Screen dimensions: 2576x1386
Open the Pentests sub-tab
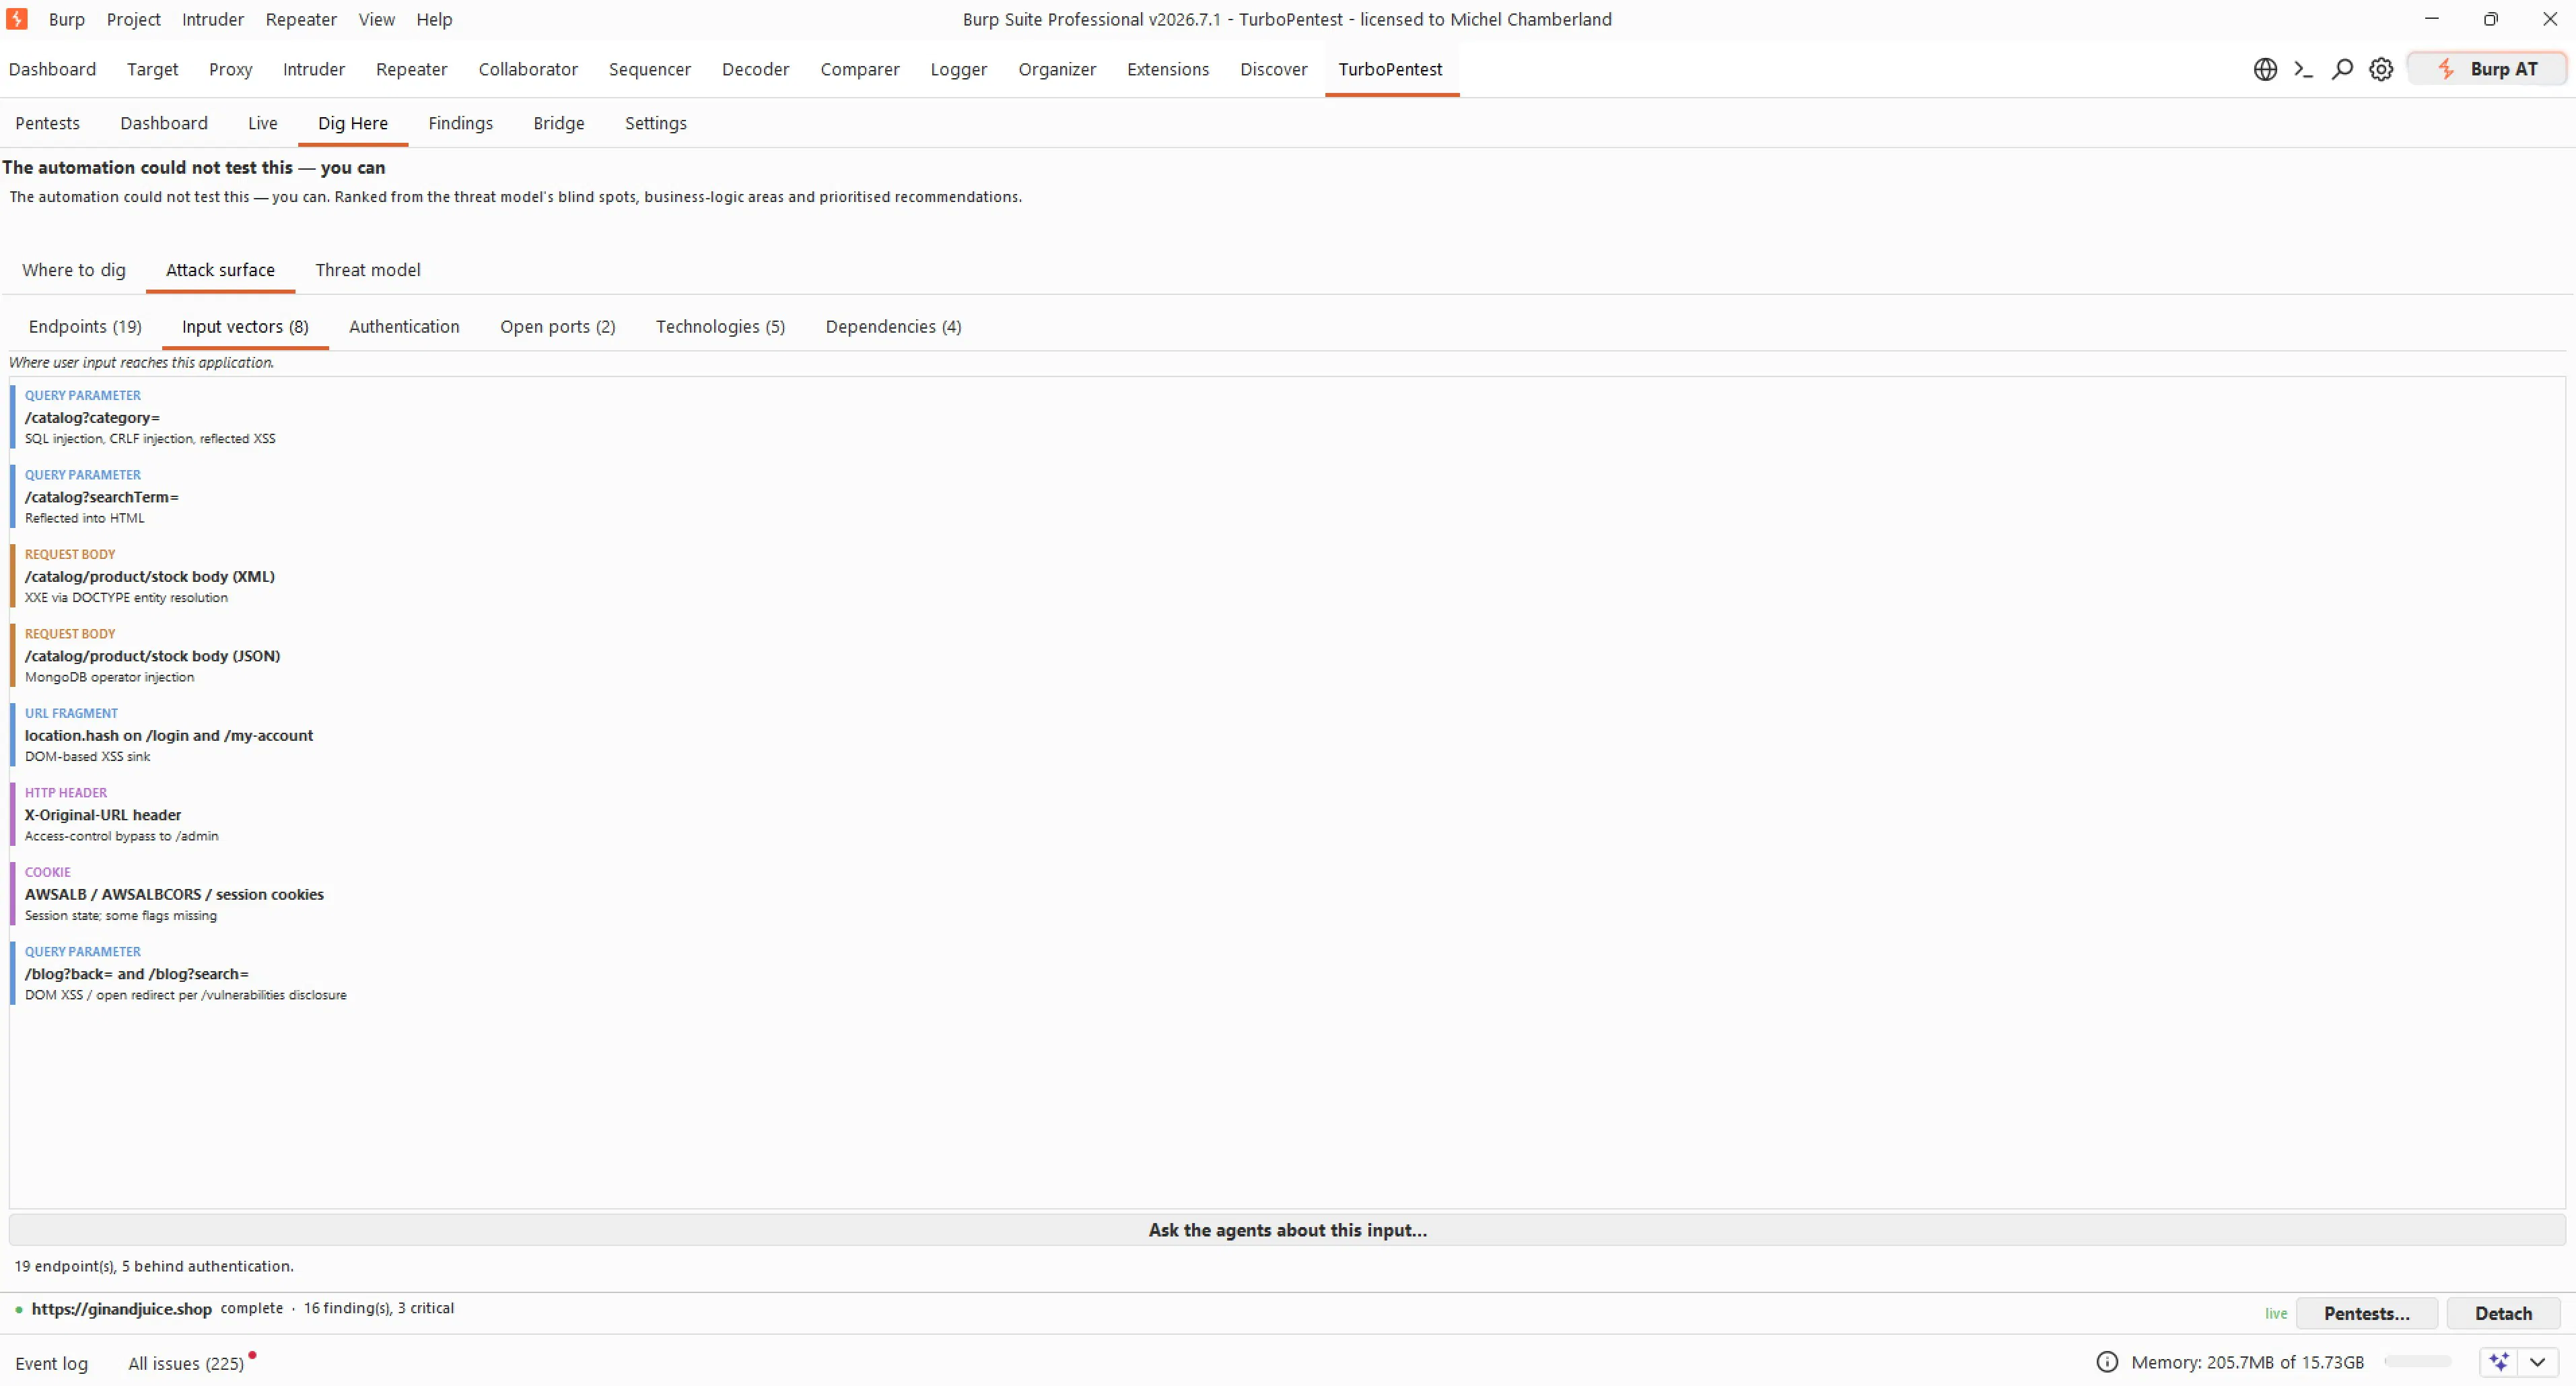pos(47,123)
